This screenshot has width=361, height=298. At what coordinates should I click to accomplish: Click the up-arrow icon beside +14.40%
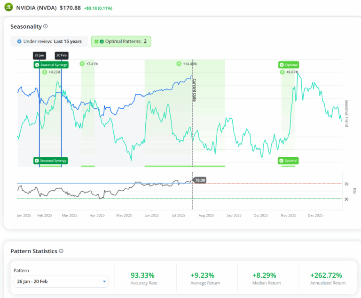coord(179,64)
